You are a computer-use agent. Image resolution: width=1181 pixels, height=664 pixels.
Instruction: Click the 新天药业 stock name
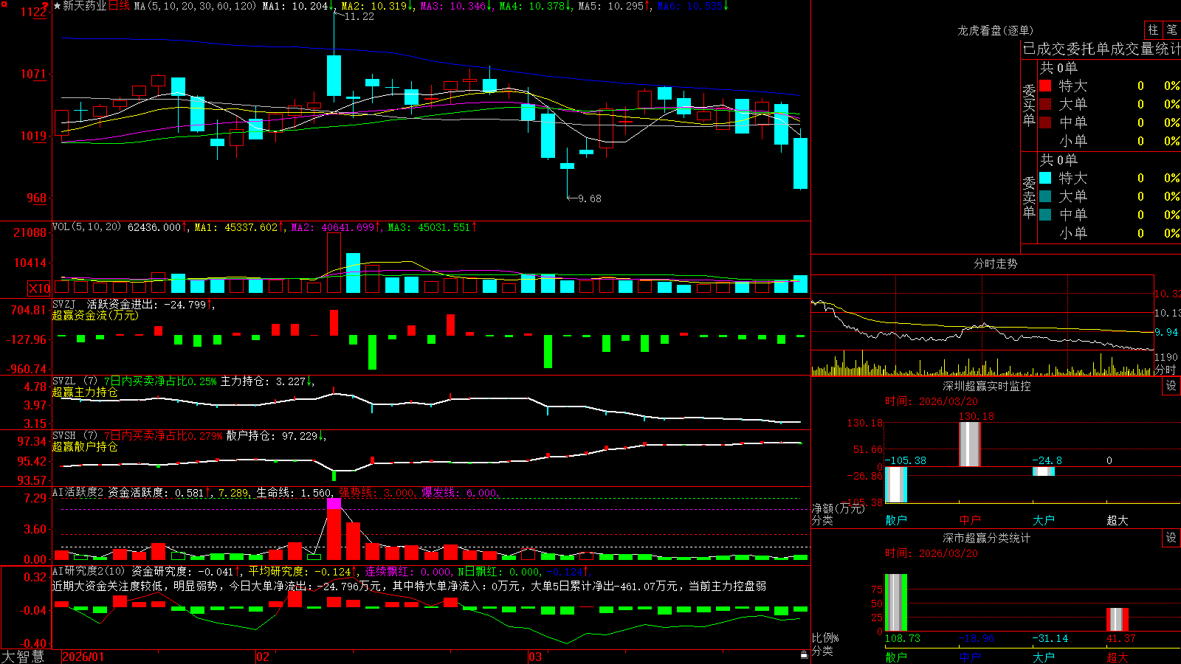(x=85, y=6)
